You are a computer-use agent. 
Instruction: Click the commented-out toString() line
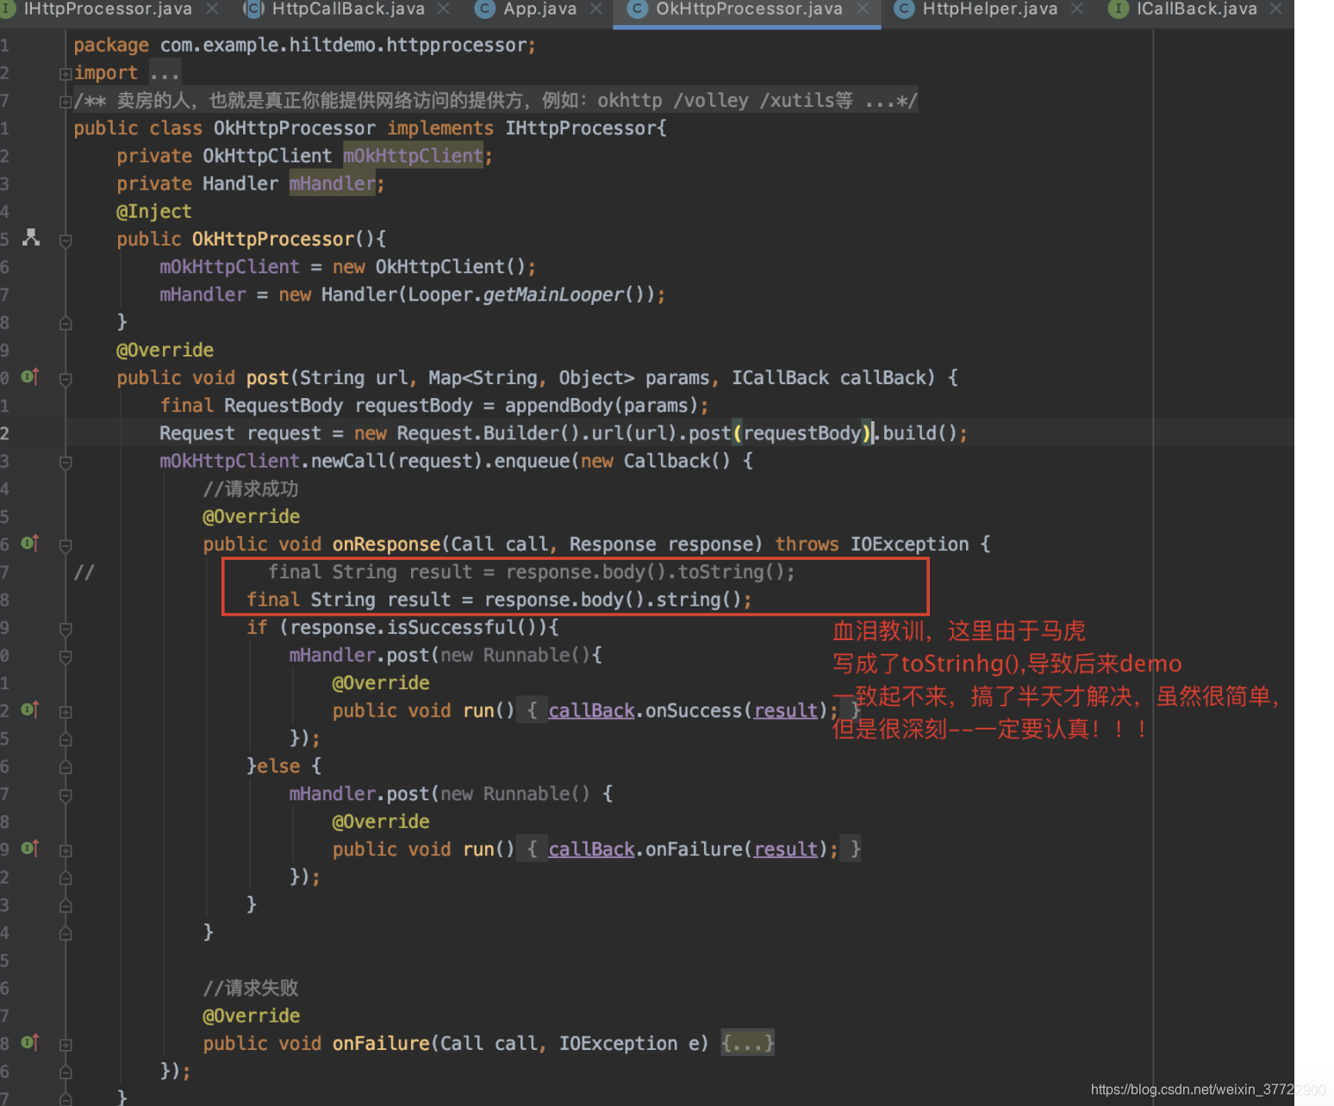click(532, 572)
